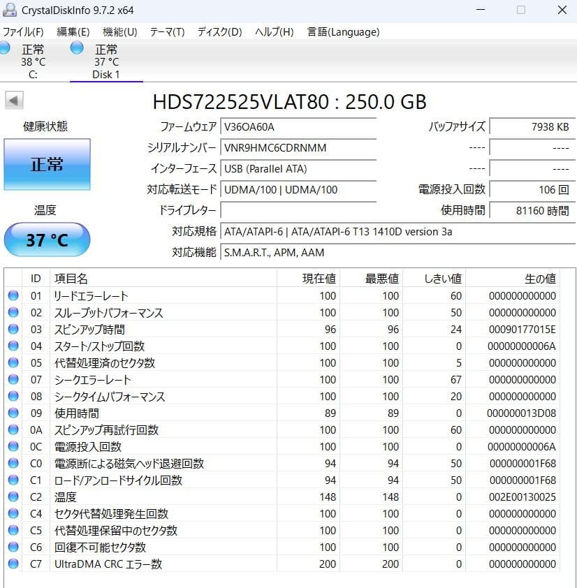
Task: Click the blue status dot beside 温度
Action: 14,497
